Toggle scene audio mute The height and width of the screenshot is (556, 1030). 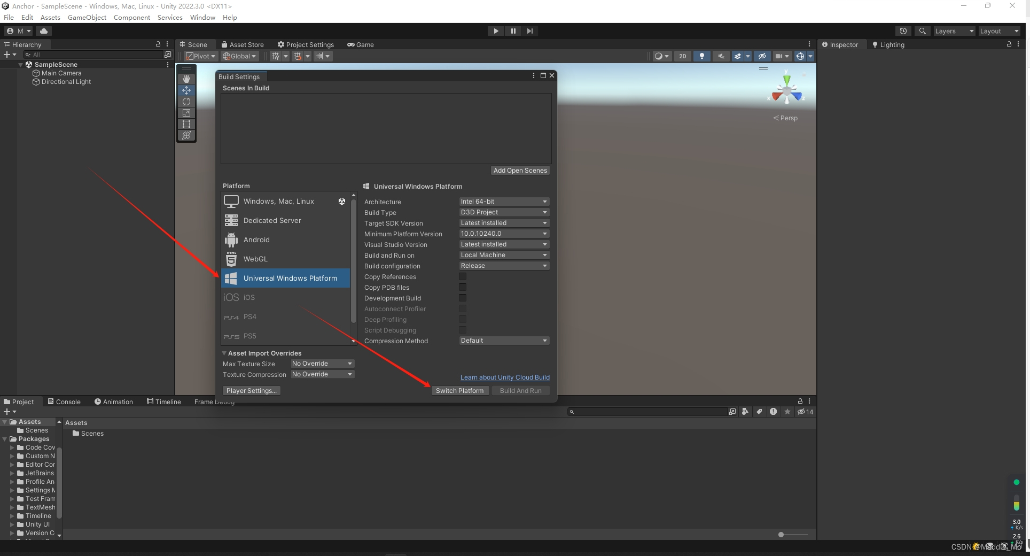coord(721,56)
